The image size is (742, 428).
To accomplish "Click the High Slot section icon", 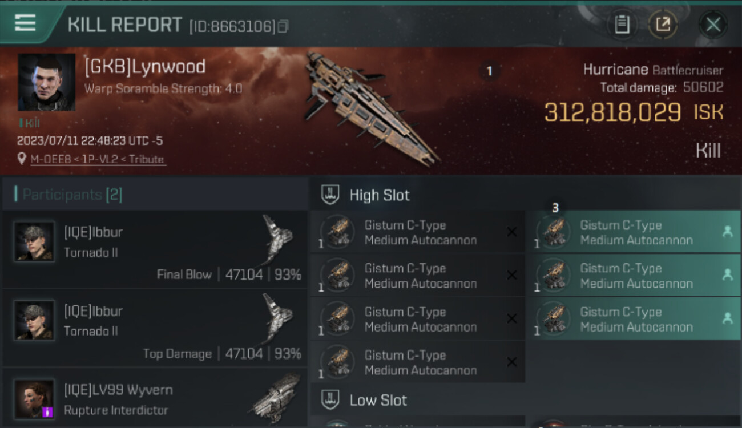I will (x=331, y=195).
